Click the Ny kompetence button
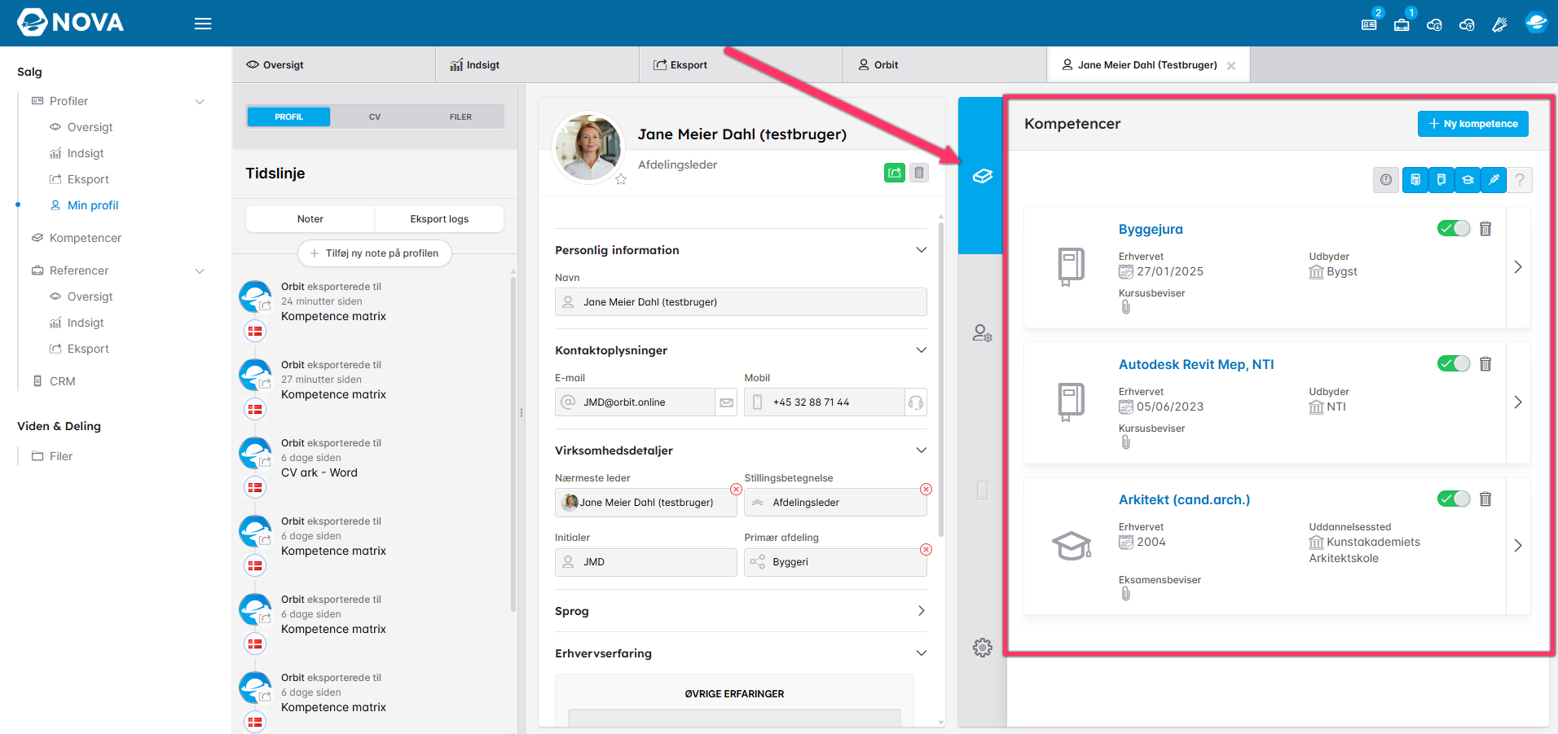The image size is (1558, 734). [1473, 124]
